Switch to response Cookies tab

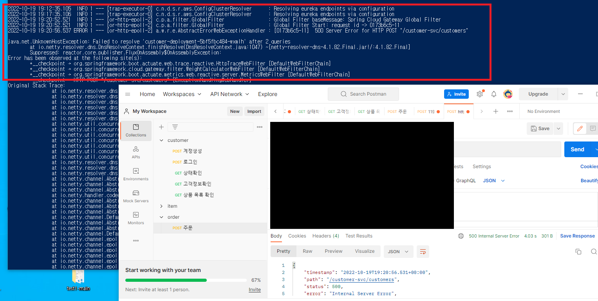click(x=297, y=236)
